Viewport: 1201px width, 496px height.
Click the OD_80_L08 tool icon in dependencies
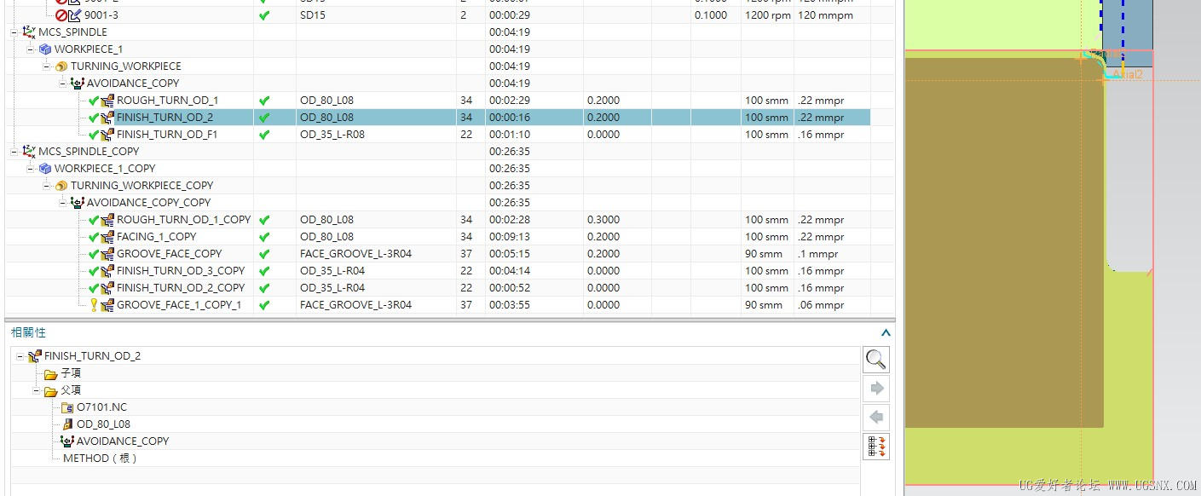point(68,424)
